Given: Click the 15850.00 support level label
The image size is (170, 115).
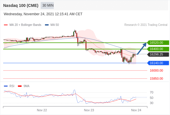Looking at the screenshot, I should (x=156, y=78).
